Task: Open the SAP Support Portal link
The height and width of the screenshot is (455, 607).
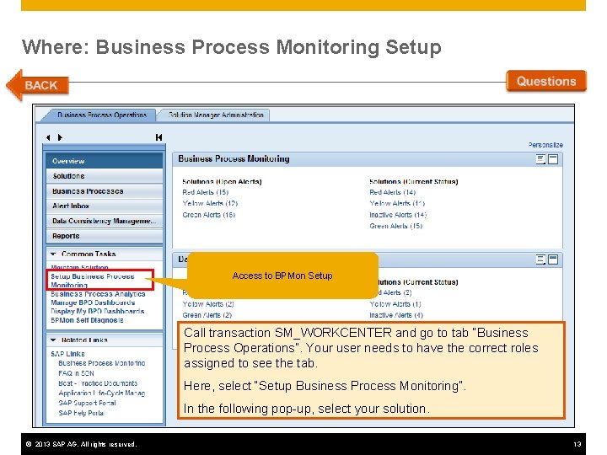Action: click(87, 403)
